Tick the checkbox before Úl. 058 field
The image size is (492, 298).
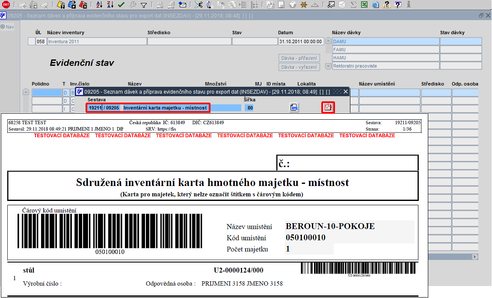click(31, 41)
